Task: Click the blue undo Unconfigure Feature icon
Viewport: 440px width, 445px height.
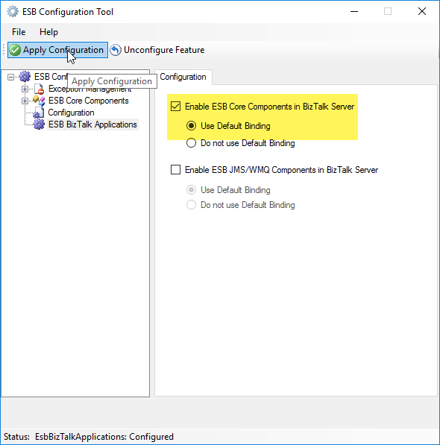Action: (116, 50)
